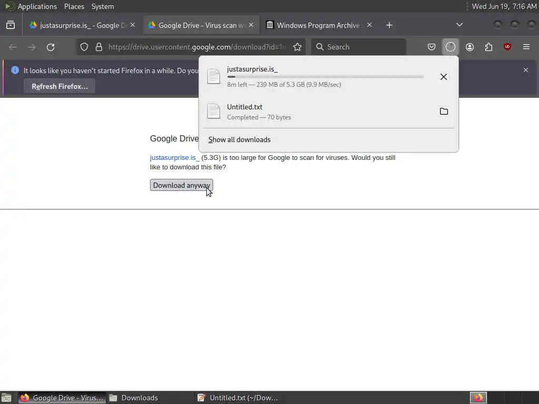
Task: Open the System menu
Action: pos(103,6)
